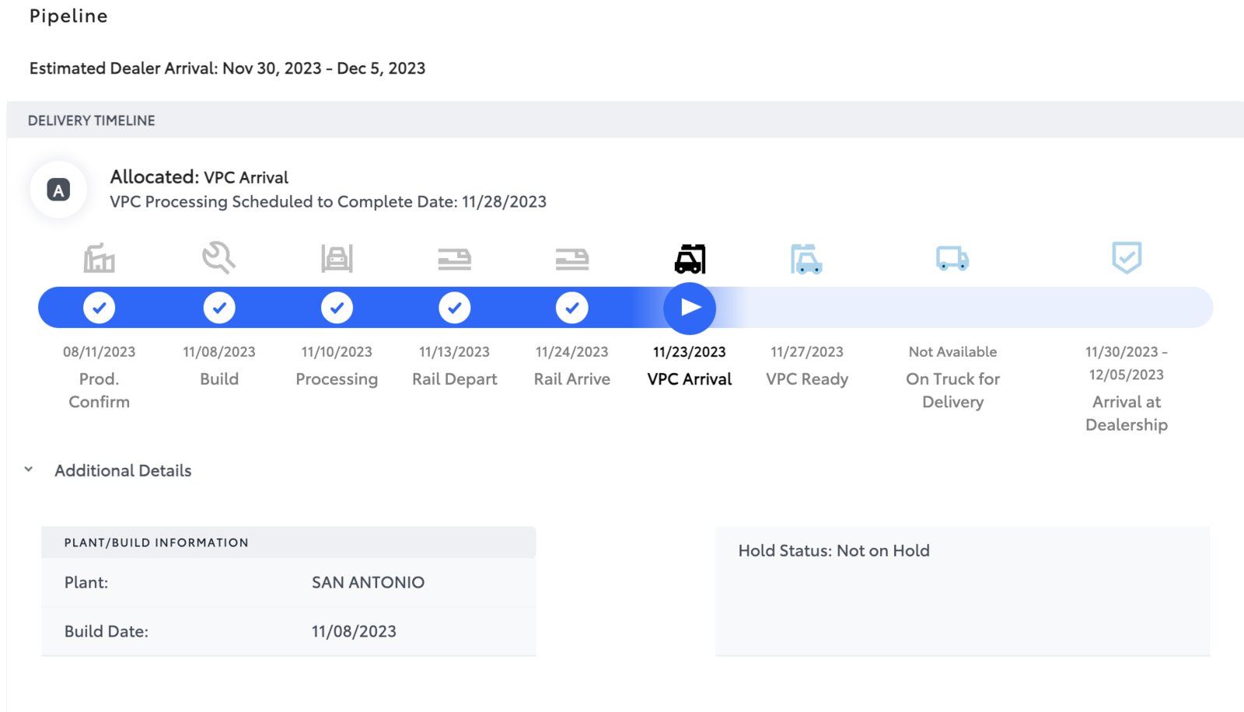Viewport: 1244px width, 712px height.
Task: Click the Pipeline heading
Action: coord(68,16)
